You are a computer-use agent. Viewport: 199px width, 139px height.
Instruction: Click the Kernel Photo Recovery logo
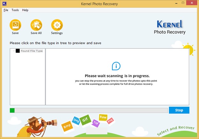coord(170,27)
